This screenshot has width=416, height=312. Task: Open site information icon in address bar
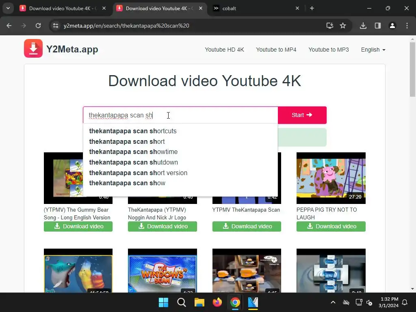coord(55,26)
